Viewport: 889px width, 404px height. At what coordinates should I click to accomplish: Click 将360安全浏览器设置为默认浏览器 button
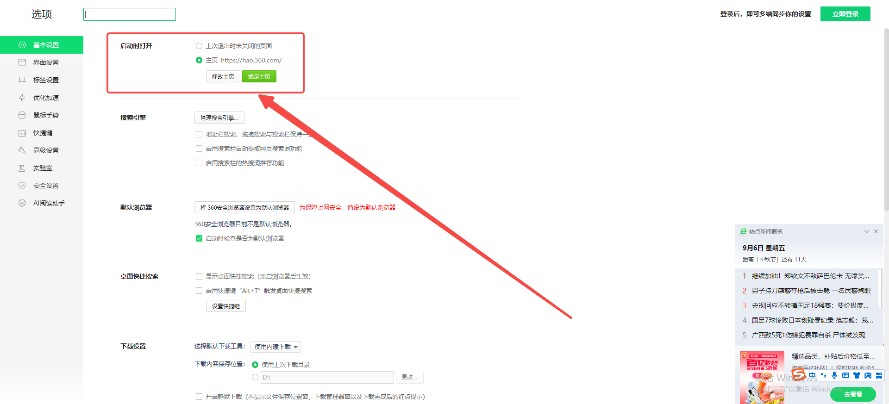click(x=244, y=207)
